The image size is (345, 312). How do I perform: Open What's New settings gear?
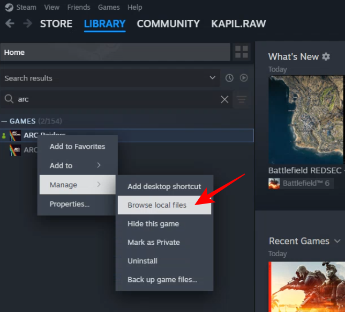(326, 56)
